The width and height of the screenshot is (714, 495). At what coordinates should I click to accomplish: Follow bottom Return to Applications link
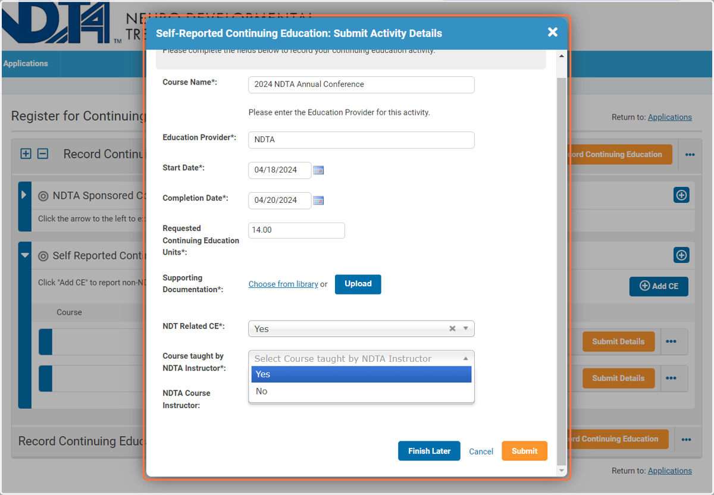click(670, 471)
